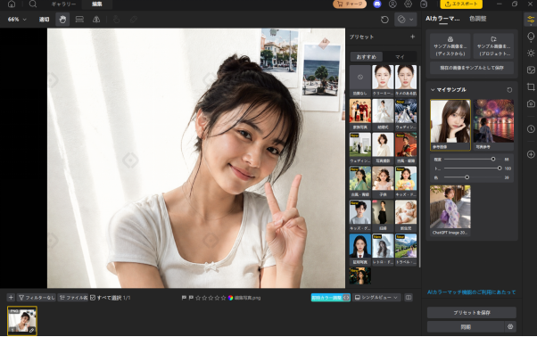Select the selected girl sample thumbnail

(450, 125)
